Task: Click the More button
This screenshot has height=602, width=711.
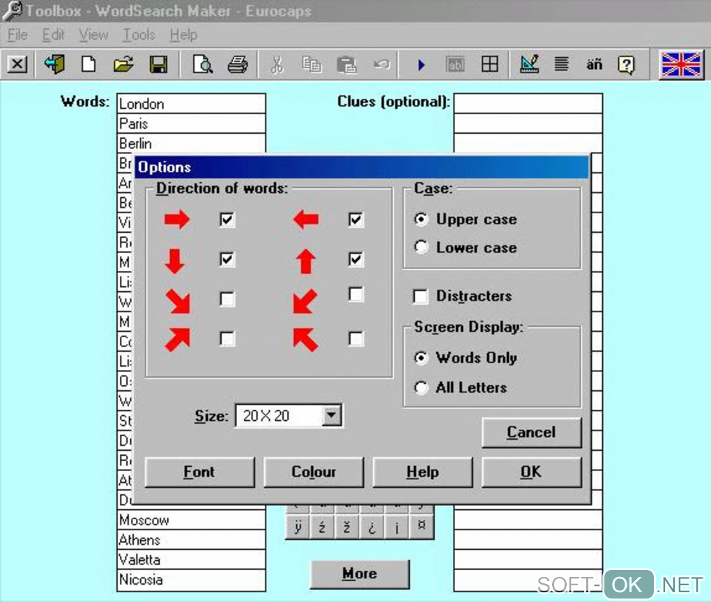Action: point(360,574)
